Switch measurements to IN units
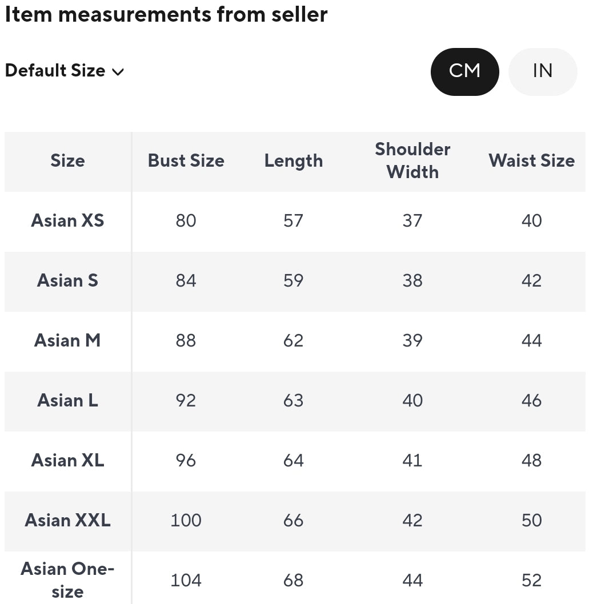 (542, 72)
